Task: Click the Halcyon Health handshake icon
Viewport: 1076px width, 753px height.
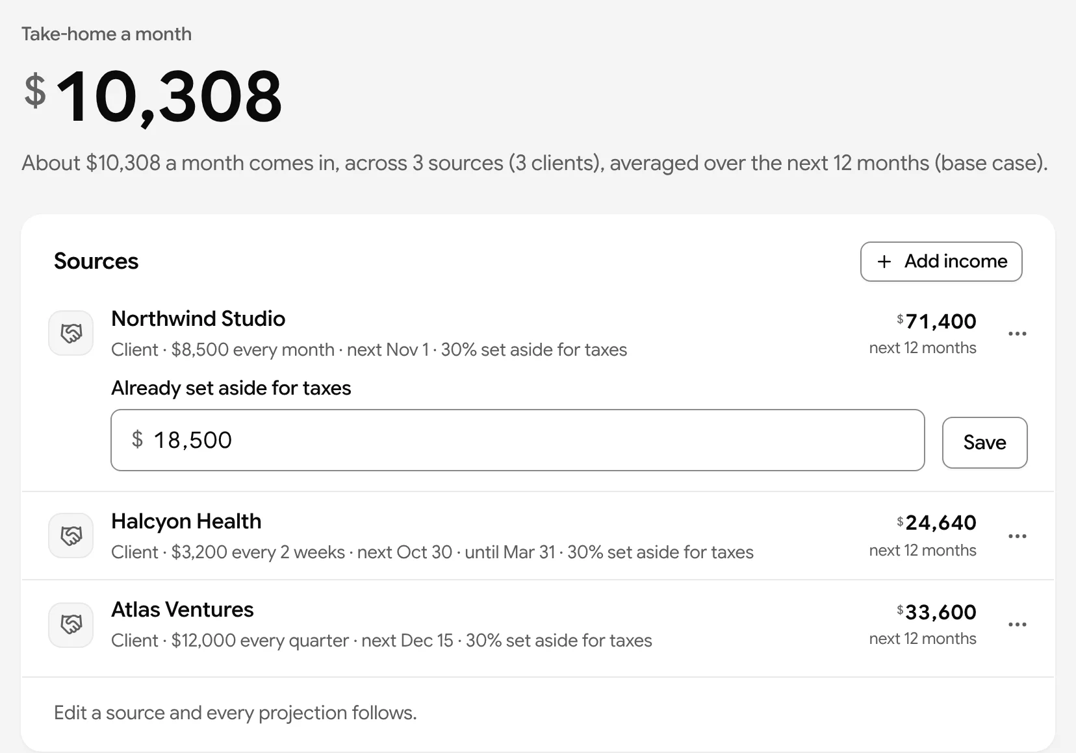Action: 71,536
